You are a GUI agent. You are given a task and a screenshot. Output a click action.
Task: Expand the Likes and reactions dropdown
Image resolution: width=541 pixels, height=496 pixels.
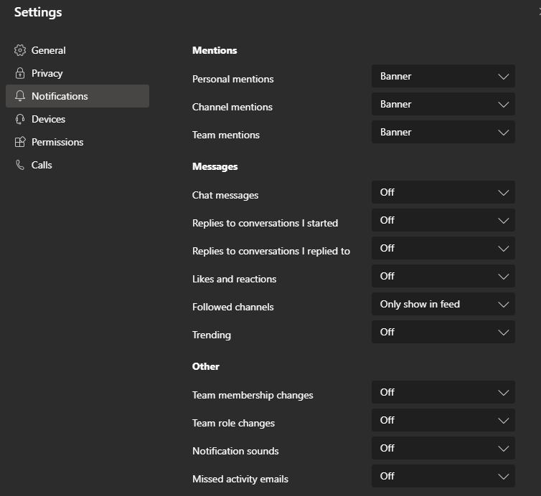pyautogui.click(x=443, y=276)
